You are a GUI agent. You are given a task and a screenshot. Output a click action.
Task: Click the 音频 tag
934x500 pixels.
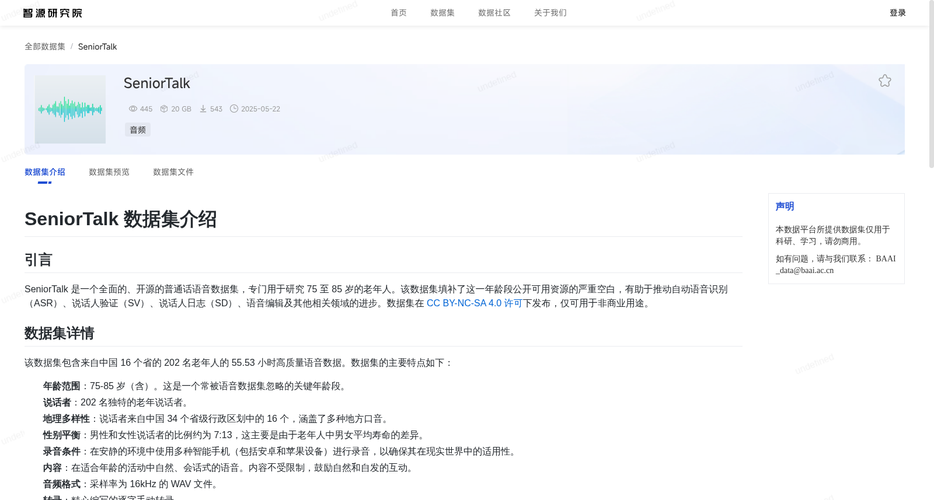click(138, 130)
